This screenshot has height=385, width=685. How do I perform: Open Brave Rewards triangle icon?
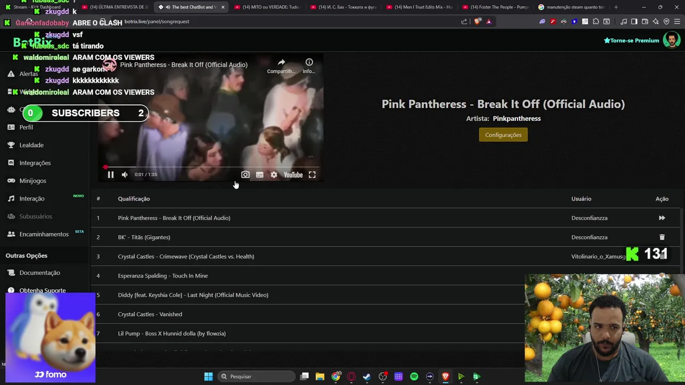(489, 21)
